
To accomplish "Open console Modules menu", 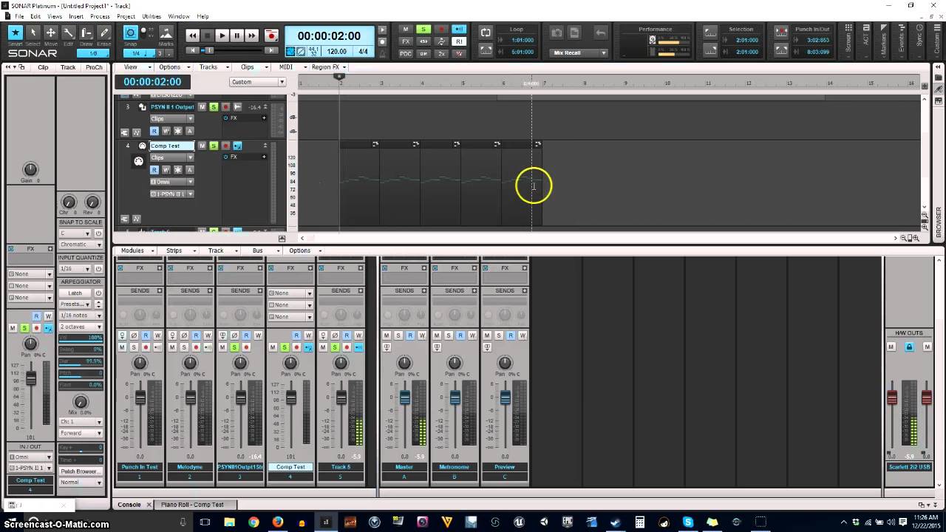I will coord(135,250).
